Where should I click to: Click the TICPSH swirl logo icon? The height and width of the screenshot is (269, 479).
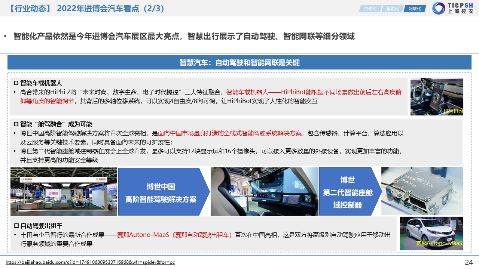[439, 8]
